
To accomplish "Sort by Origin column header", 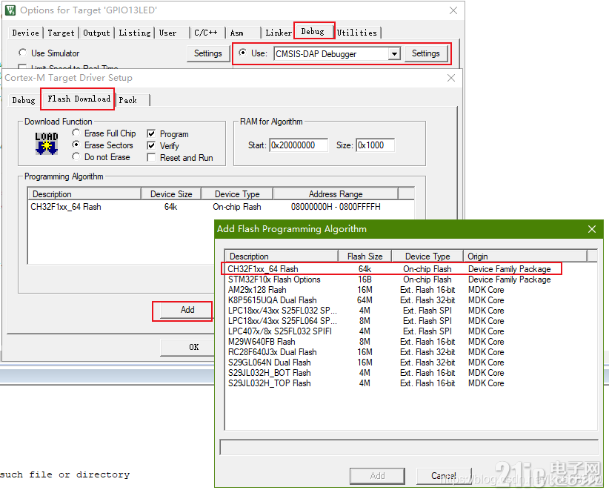I will (525, 257).
